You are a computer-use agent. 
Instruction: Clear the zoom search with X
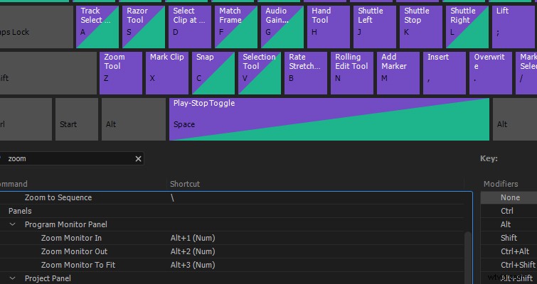[x=139, y=159]
